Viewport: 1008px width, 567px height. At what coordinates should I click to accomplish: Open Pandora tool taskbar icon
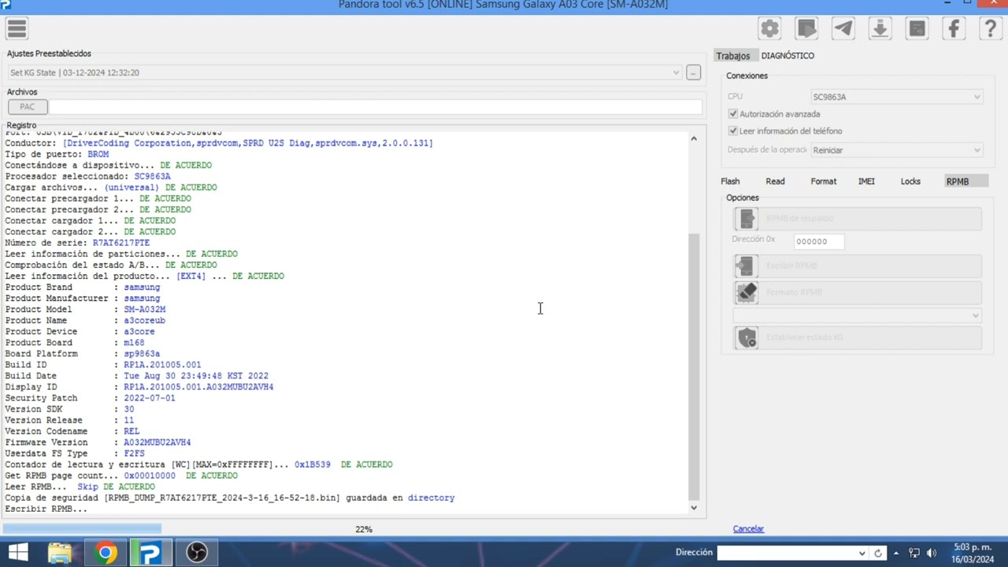click(x=151, y=553)
